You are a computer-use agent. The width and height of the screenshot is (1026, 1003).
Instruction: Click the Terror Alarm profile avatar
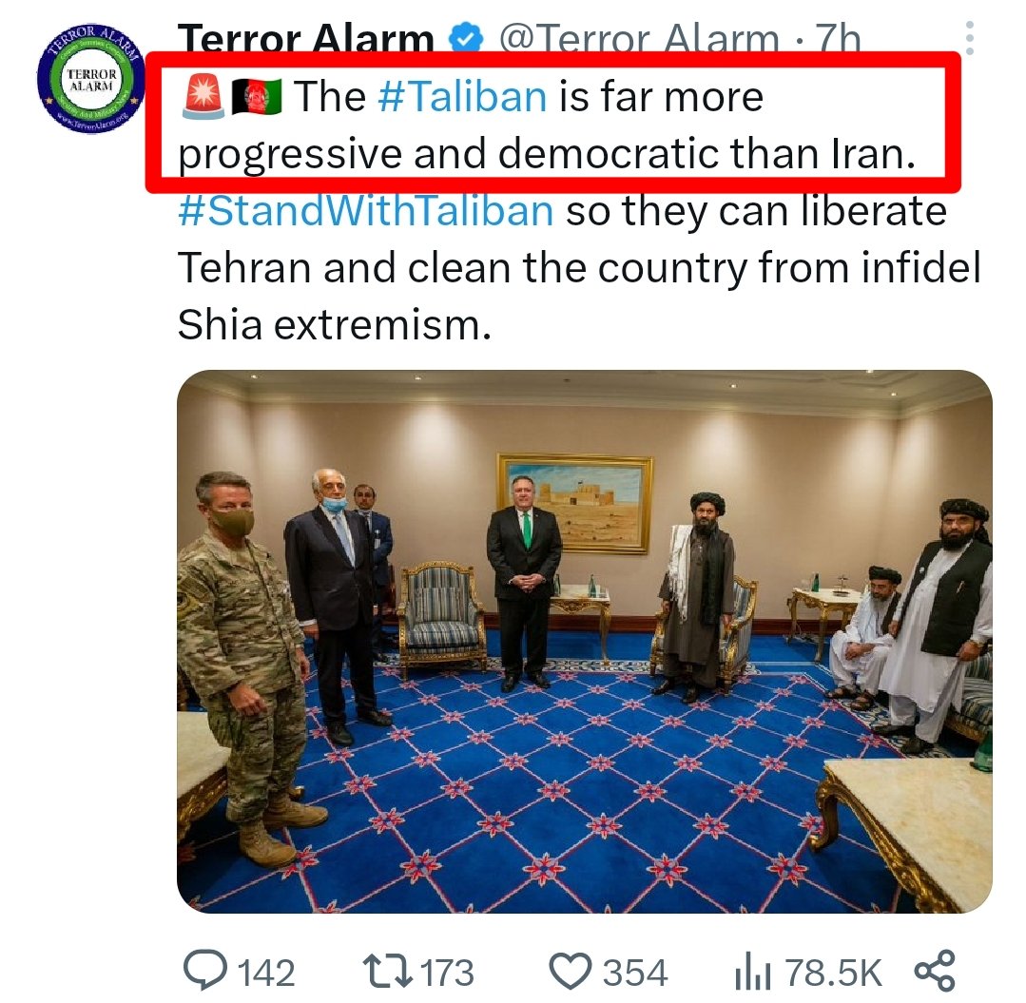coord(90,78)
